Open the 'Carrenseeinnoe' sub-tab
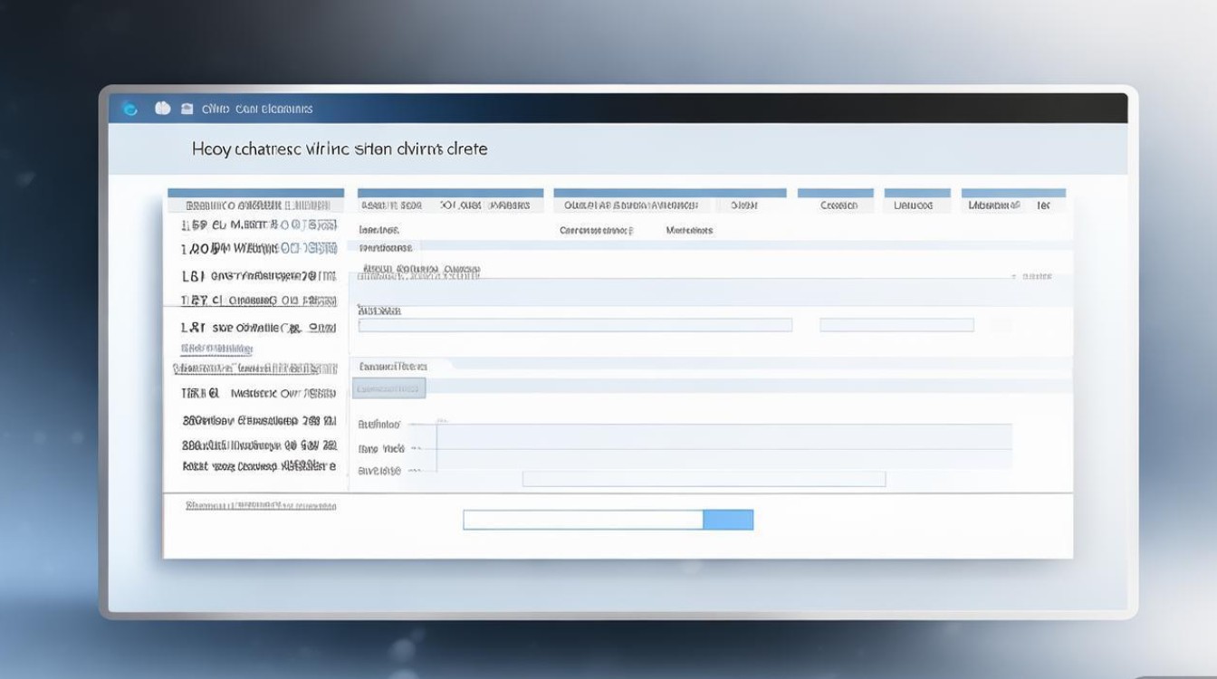This screenshot has width=1217, height=679. [x=596, y=231]
